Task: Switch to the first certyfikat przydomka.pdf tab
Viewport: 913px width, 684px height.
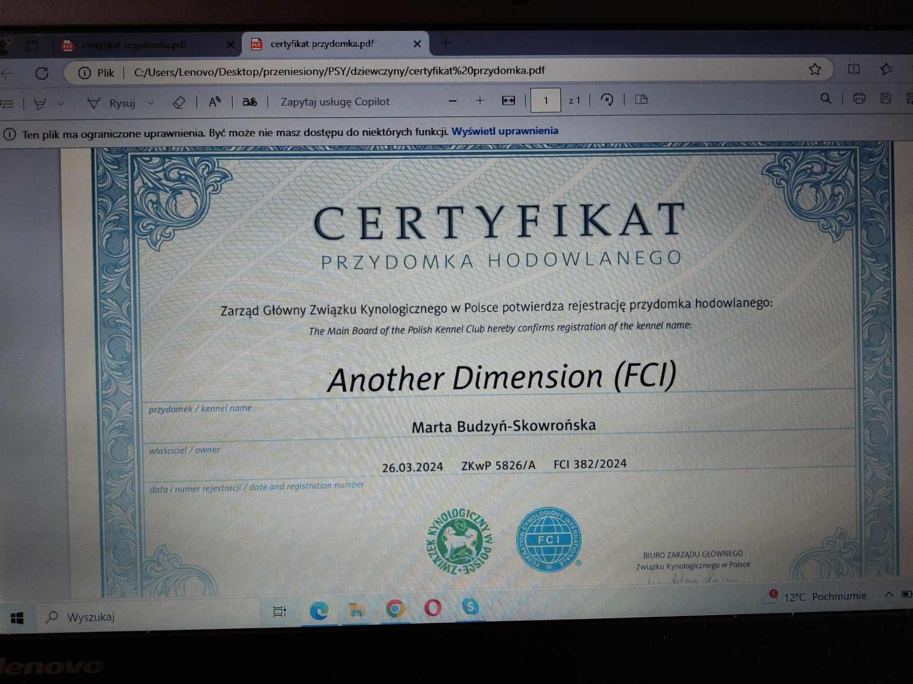Action: point(134,45)
